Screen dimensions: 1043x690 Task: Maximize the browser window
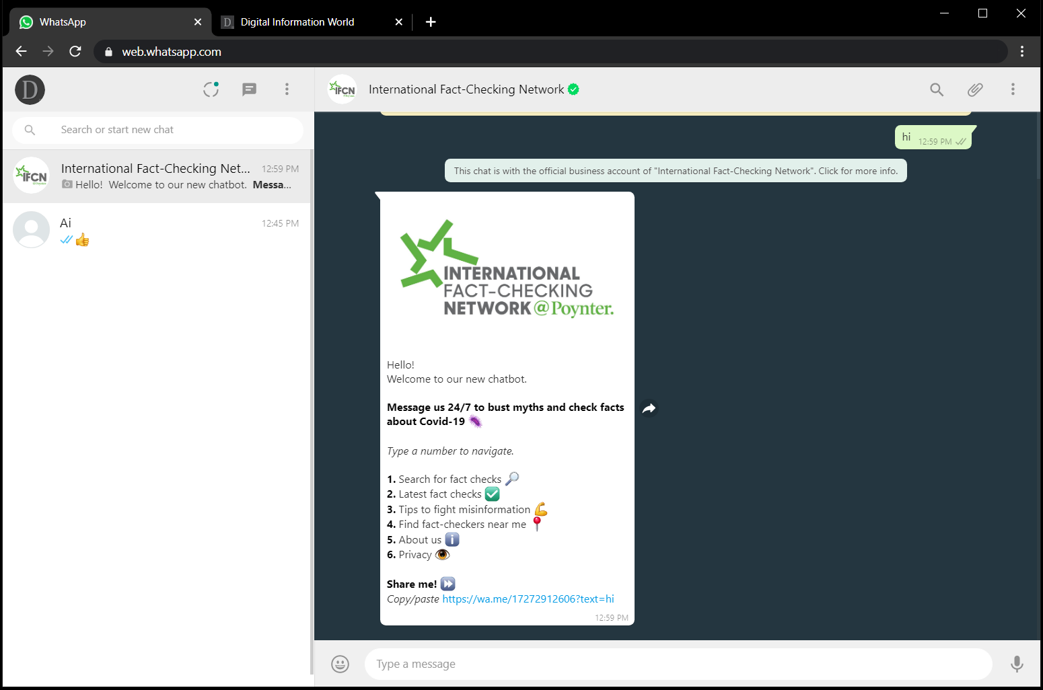(x=982, y=13)
